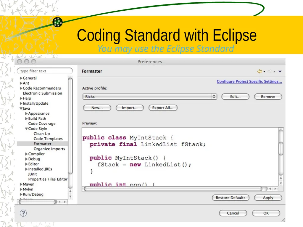Expand the Appearance node under Java
Image resolution: width=303 pixels, height=227 pixels.
[26, 113]
